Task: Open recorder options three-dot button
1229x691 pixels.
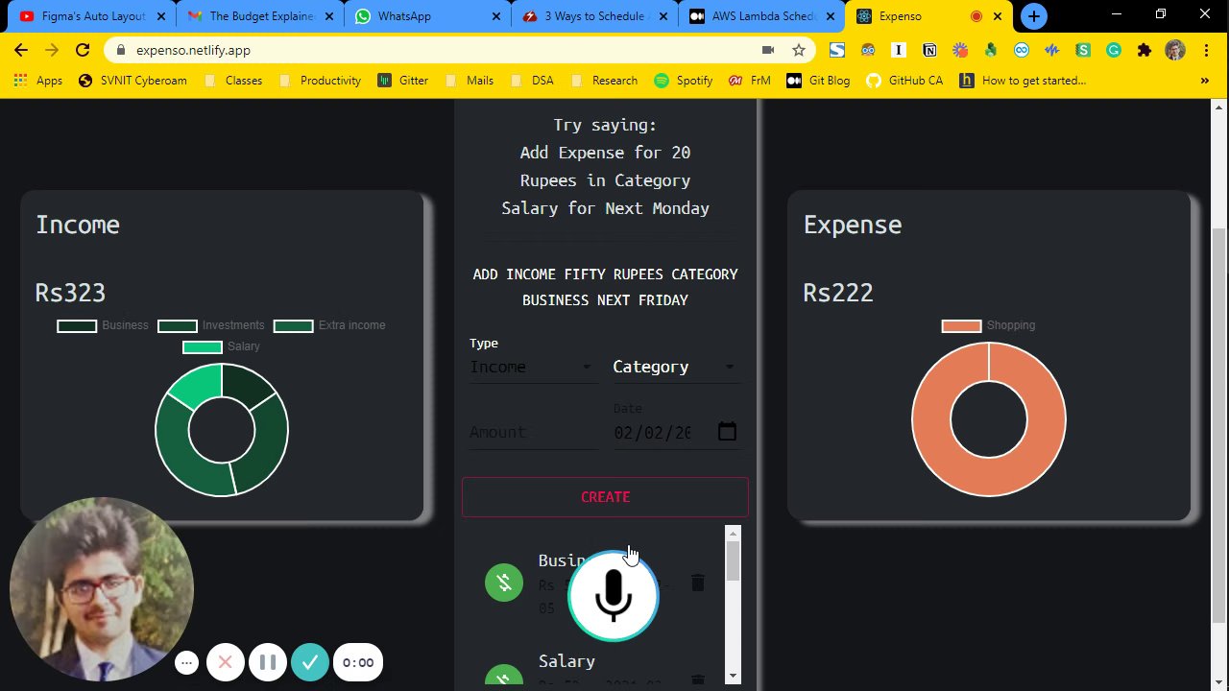Action: pos(187,662)
